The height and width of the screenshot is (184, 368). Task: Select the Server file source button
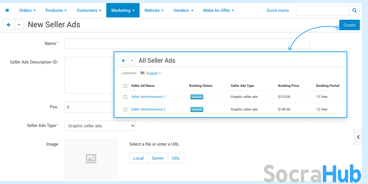158,158
